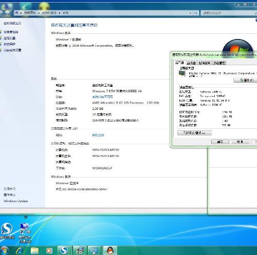Click the Back arrow in Control Panel window
This screenshot has width=257, height=255.
[1, 13]
